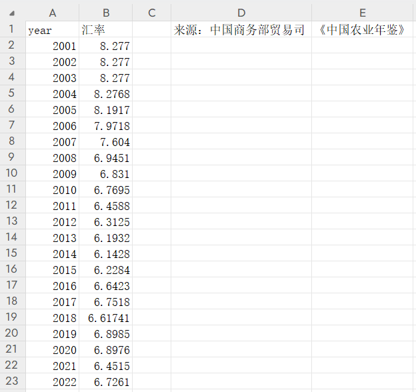
Task: Select exchange rate value 6.7261
Action: click(x=105, y=381)
